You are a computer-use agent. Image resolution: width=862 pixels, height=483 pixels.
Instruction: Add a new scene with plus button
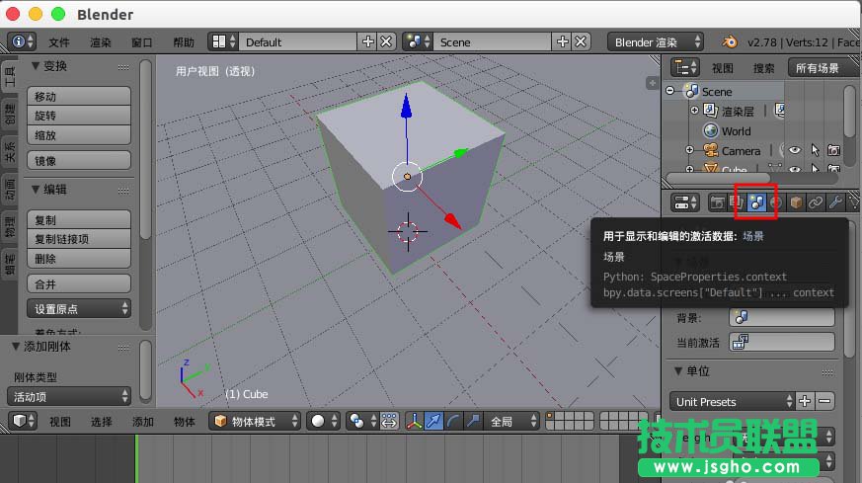click(x=563, y=41)
